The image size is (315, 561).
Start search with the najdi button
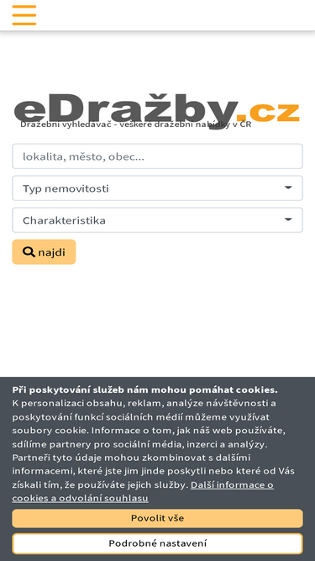click(44, 251)
